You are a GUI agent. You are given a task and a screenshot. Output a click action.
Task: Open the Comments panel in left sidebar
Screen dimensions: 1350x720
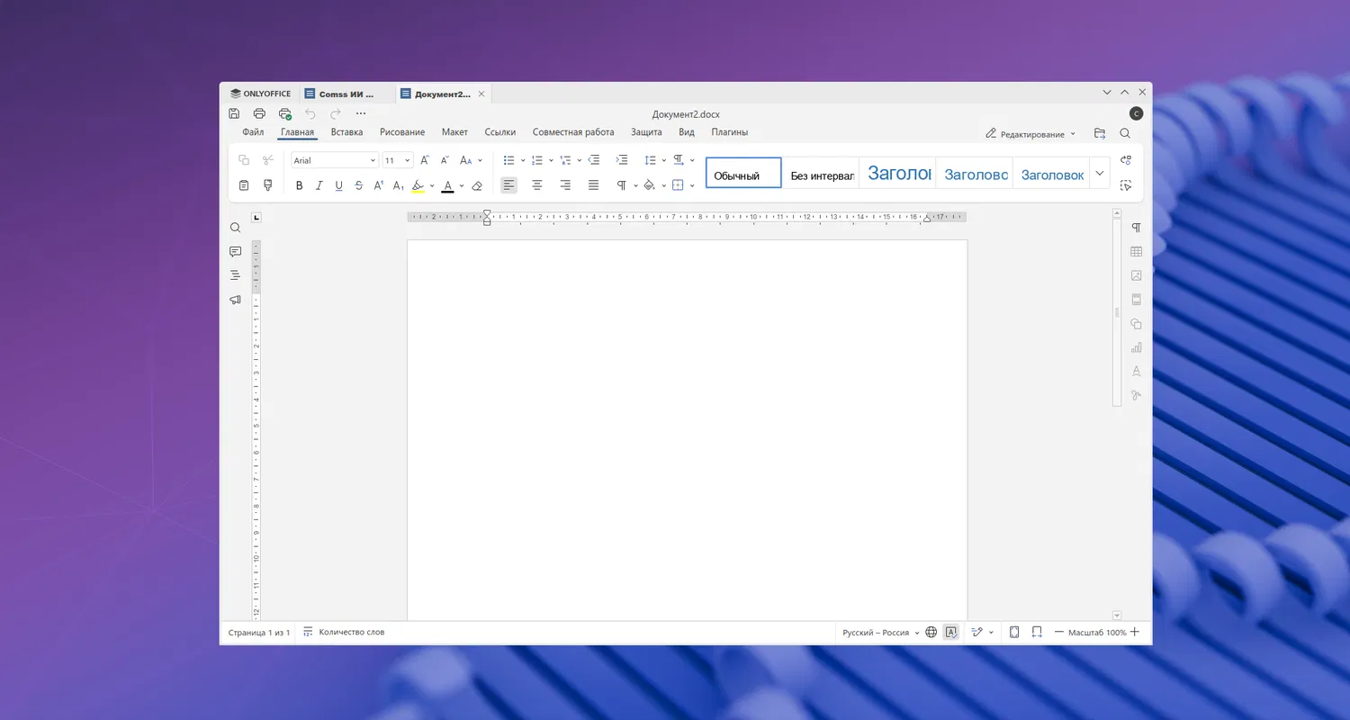point(235,251)
